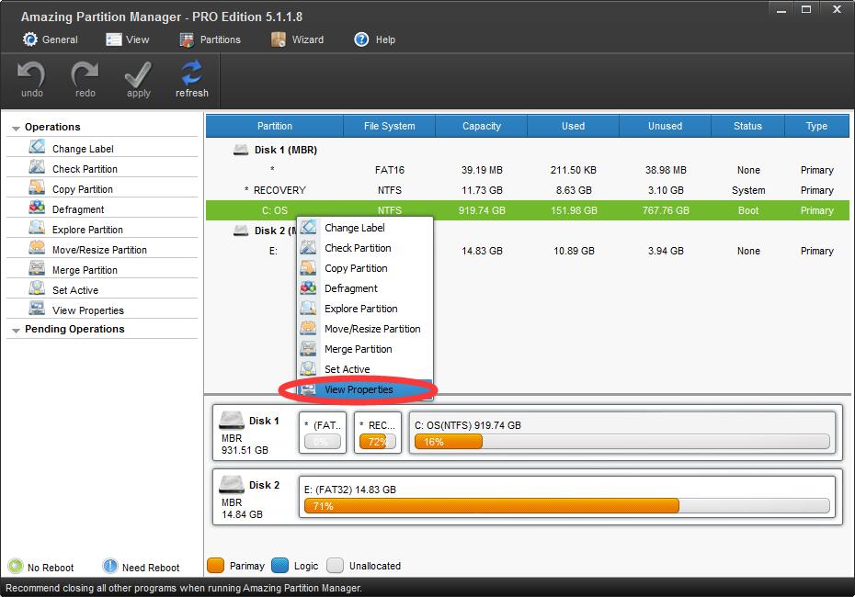This screenshot has height=597, width=855.
Task: Click Merge Partition icon in Operations panel
Action: 37,268
